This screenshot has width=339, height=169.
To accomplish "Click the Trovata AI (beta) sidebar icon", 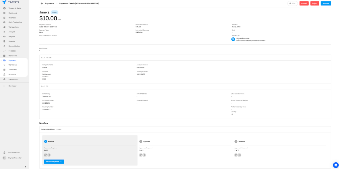I will tap(4, 8).
